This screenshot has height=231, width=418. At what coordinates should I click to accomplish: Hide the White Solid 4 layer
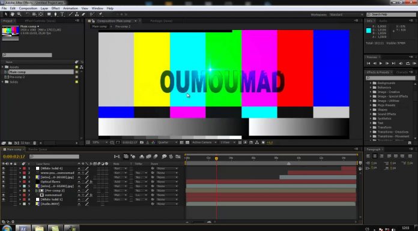pyautogui.click(x=3, y=169)
